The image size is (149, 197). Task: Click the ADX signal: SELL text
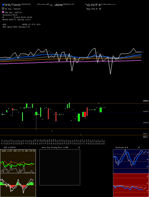(16, 27)
